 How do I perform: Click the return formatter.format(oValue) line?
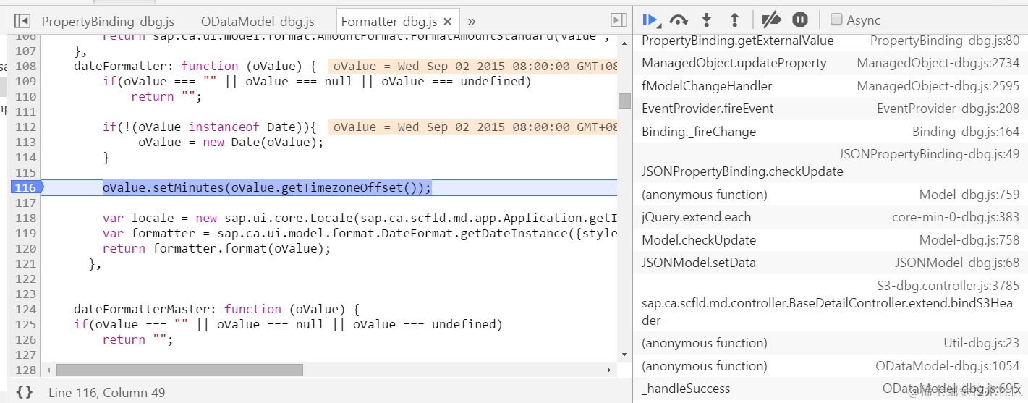(216, 249)
